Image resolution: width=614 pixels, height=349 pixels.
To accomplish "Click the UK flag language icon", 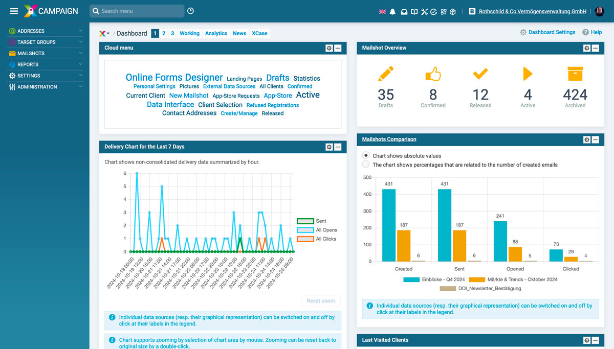I will (x=382, y=11).
